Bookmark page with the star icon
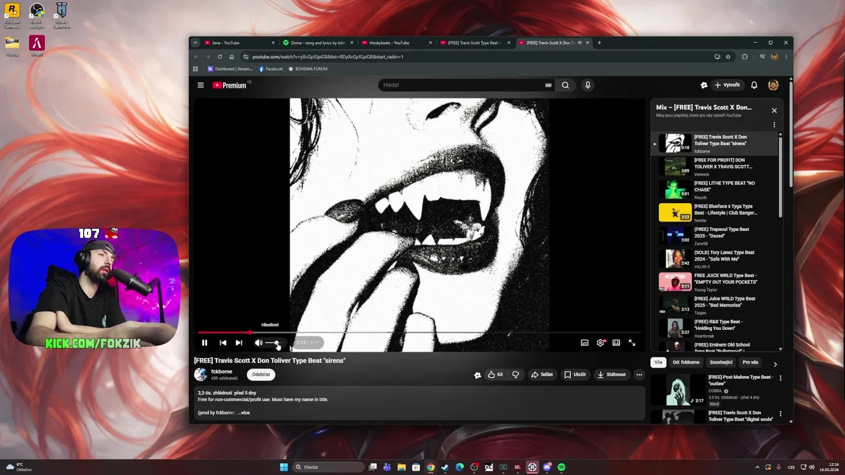Viewport: 845px width, 475px height. coord(728,57)
